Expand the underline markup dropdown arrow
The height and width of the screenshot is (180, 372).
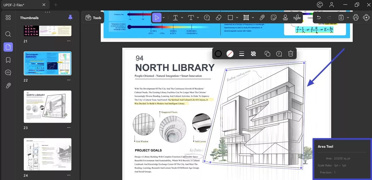tap(182, 18)
